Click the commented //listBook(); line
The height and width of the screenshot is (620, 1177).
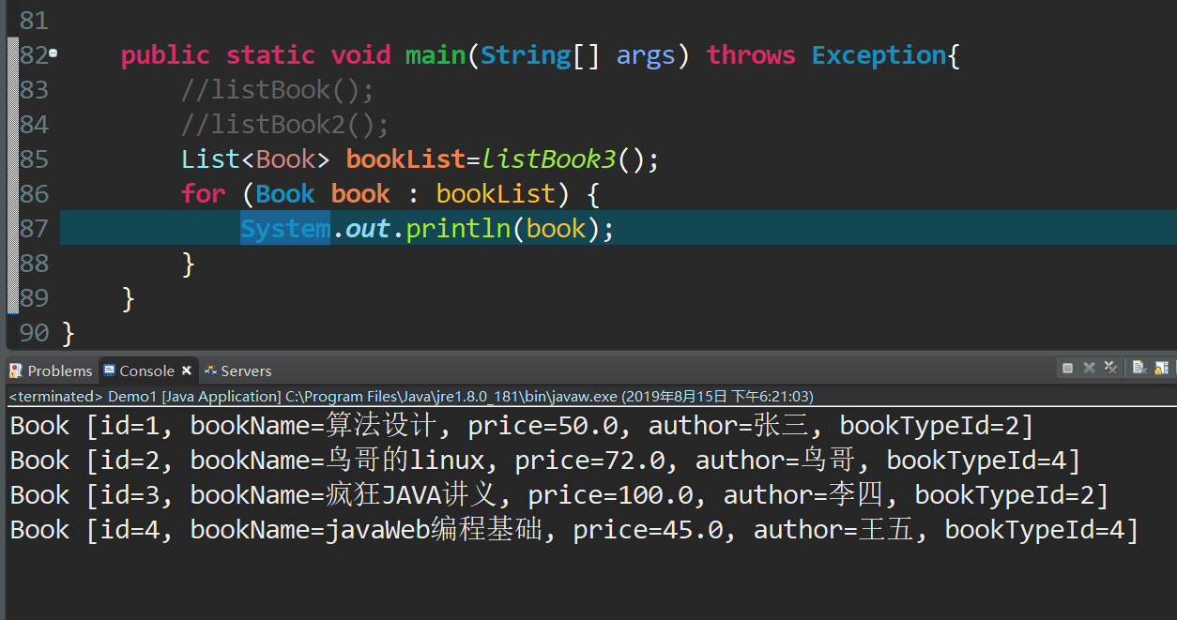278,90
